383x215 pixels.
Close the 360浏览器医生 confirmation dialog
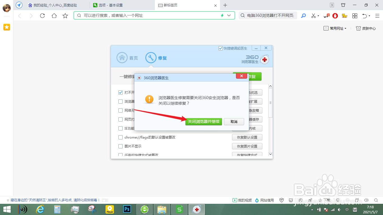(x=241, y=76)
